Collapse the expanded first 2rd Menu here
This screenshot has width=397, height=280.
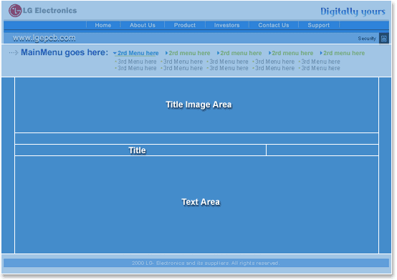(x=136, y=53)
